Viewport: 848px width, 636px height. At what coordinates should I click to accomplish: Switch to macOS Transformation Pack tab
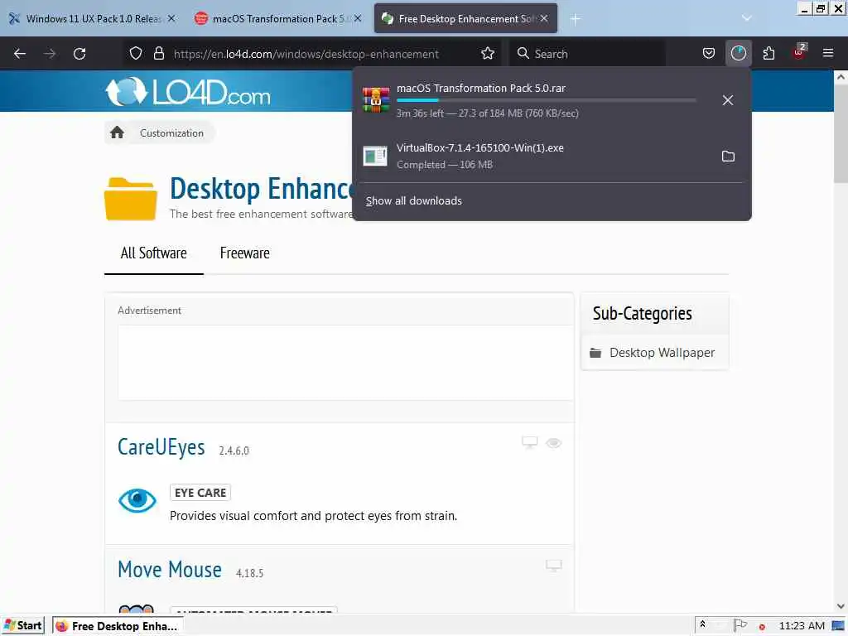(278, 18)
